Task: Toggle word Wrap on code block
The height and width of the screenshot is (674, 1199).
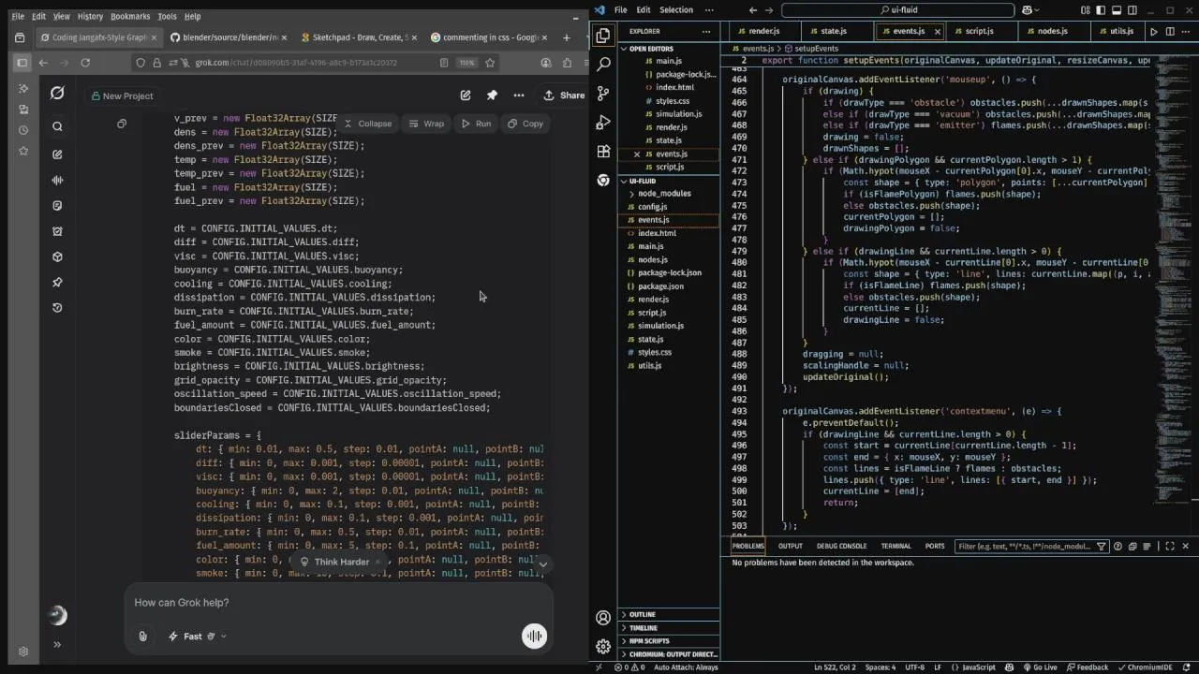Action: (426, 124)
